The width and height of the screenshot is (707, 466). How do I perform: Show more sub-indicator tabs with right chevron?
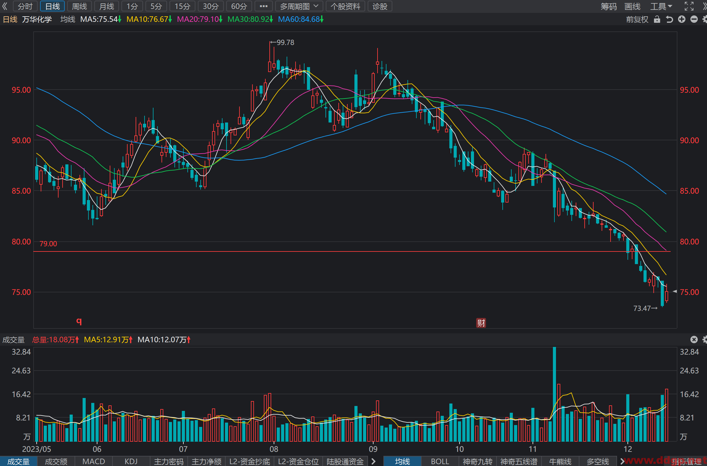[x=374, y=461]
